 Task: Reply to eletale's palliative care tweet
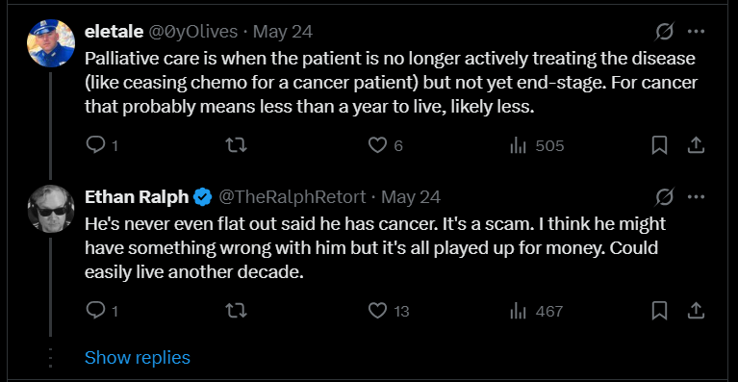click(x=102, y=145)
